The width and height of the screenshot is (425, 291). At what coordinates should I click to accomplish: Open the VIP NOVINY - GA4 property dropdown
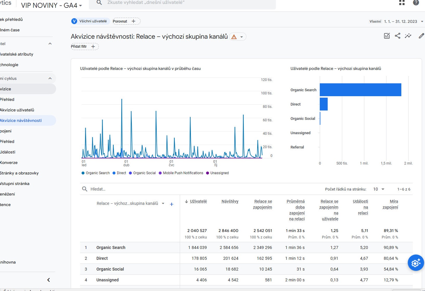[x=51, y=5]
